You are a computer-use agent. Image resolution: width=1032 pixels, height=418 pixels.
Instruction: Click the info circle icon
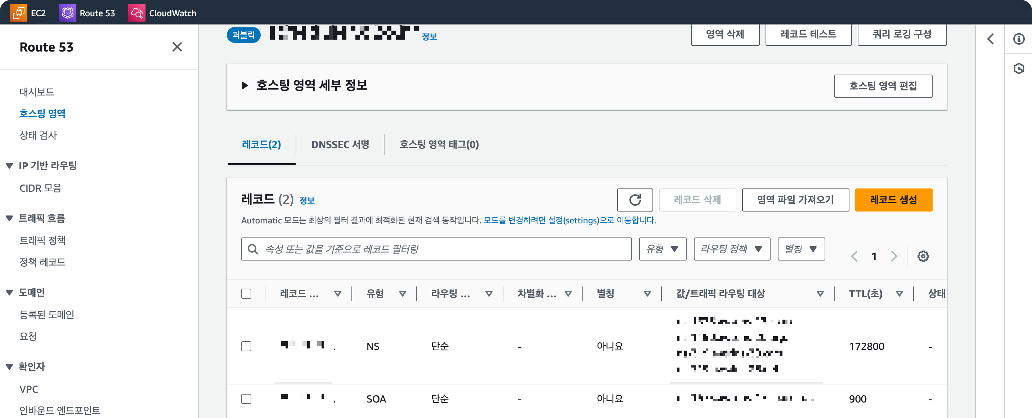(1018, 39)
